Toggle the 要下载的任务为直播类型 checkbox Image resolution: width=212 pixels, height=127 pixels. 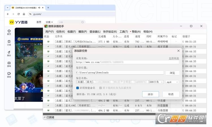pyautogui.click(x=100, y=88)
